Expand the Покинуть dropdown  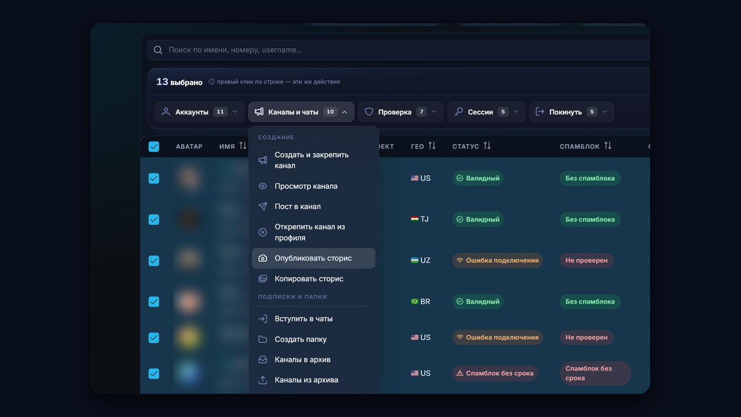[571, 112]
